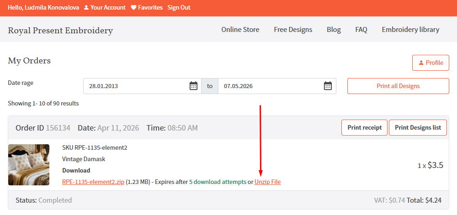
Task: Go to Free Designs
Action: (293, 29)
